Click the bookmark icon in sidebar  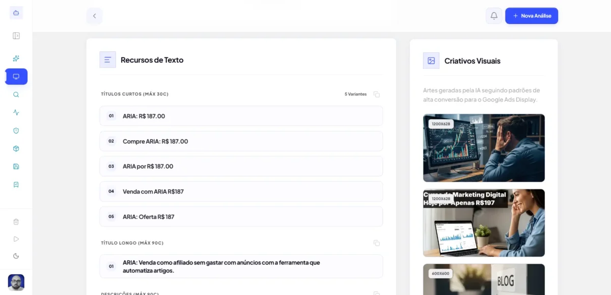pos(16,184)
